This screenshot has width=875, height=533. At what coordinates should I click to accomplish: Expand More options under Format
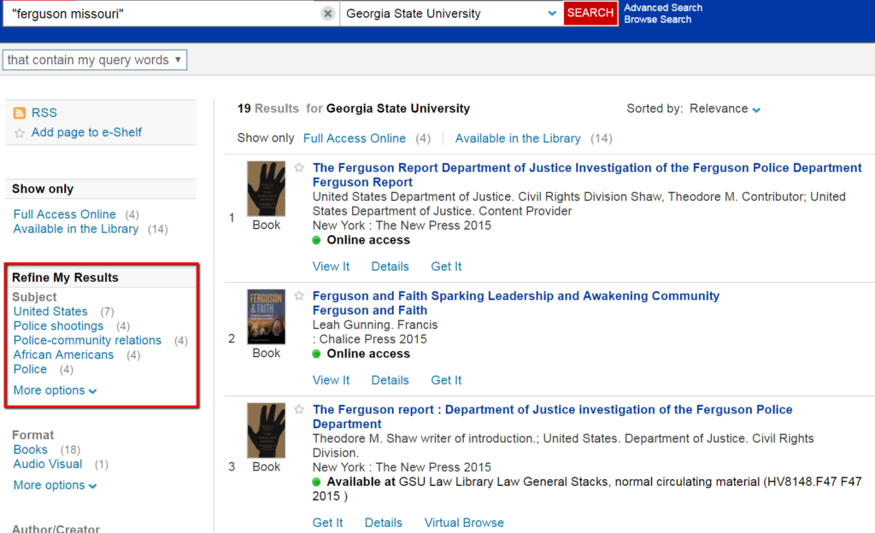pyautogui.click(x=55, y=485)
